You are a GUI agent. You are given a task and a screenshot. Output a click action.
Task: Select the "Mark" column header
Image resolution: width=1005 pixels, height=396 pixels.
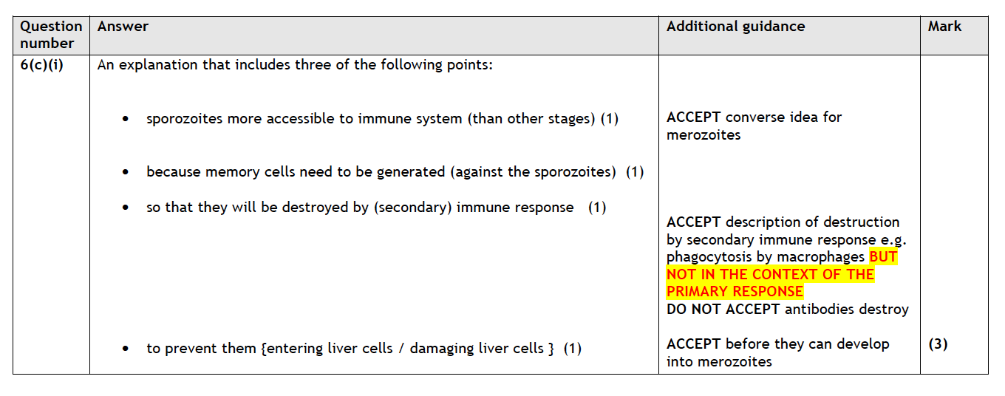click(x=944, y=27)
